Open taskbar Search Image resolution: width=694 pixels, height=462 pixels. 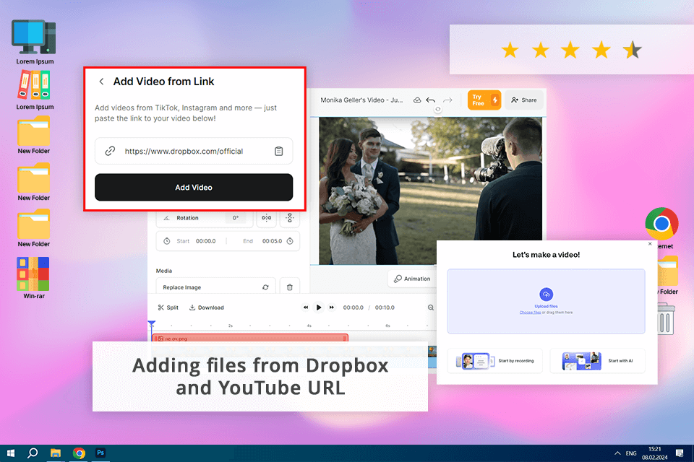[33, 453]
